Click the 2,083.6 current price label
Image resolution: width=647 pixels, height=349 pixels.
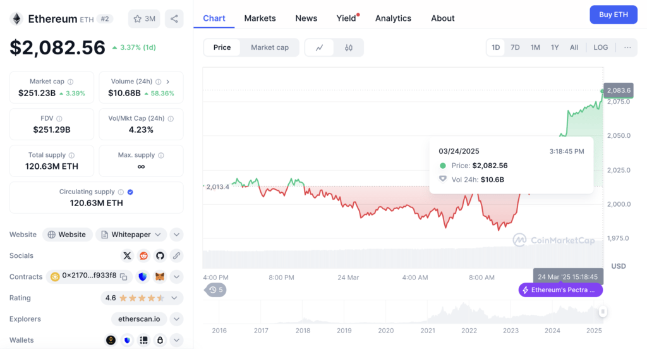pos(619,90)
